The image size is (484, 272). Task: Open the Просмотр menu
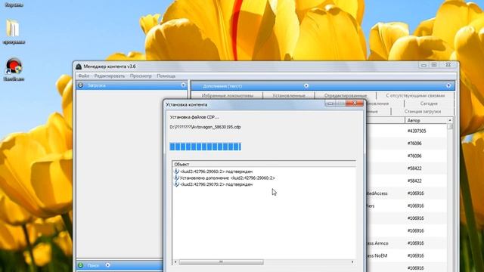click(x=141, y=76)
